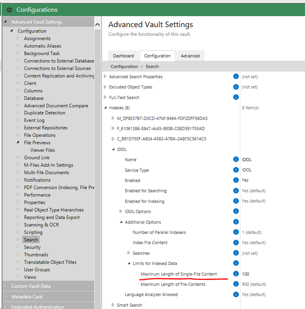Viewport: 305px width, 309px height.
Task: Select the Configuration tab
Action: click(157, 56)
